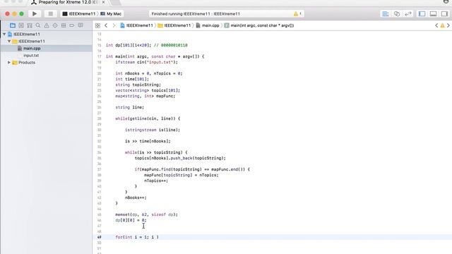The image size is (452, 254).
Task: Show the Standard editor
Action: point(386,14)
